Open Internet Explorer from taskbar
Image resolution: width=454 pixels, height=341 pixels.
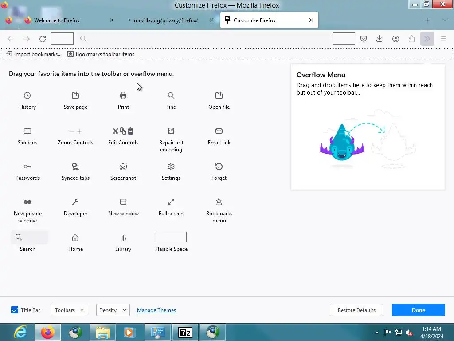coord(20,332)
